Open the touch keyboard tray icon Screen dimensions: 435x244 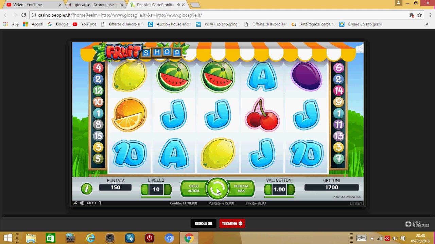pos(361,238)
